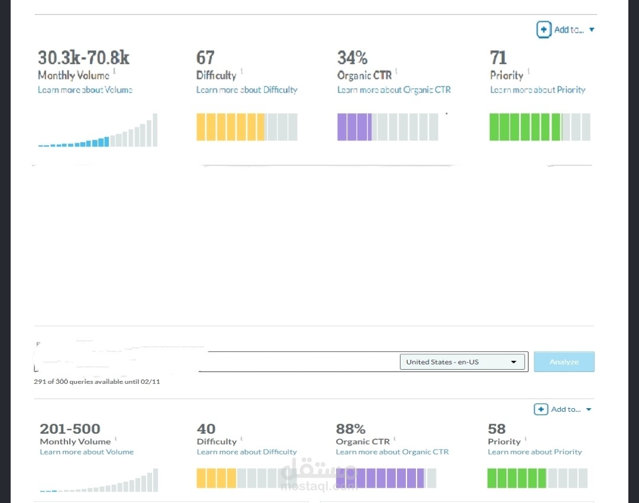The image size is (639, 503).
Task: Click the green Priority 71 score bar
Action: pos(540,127)
